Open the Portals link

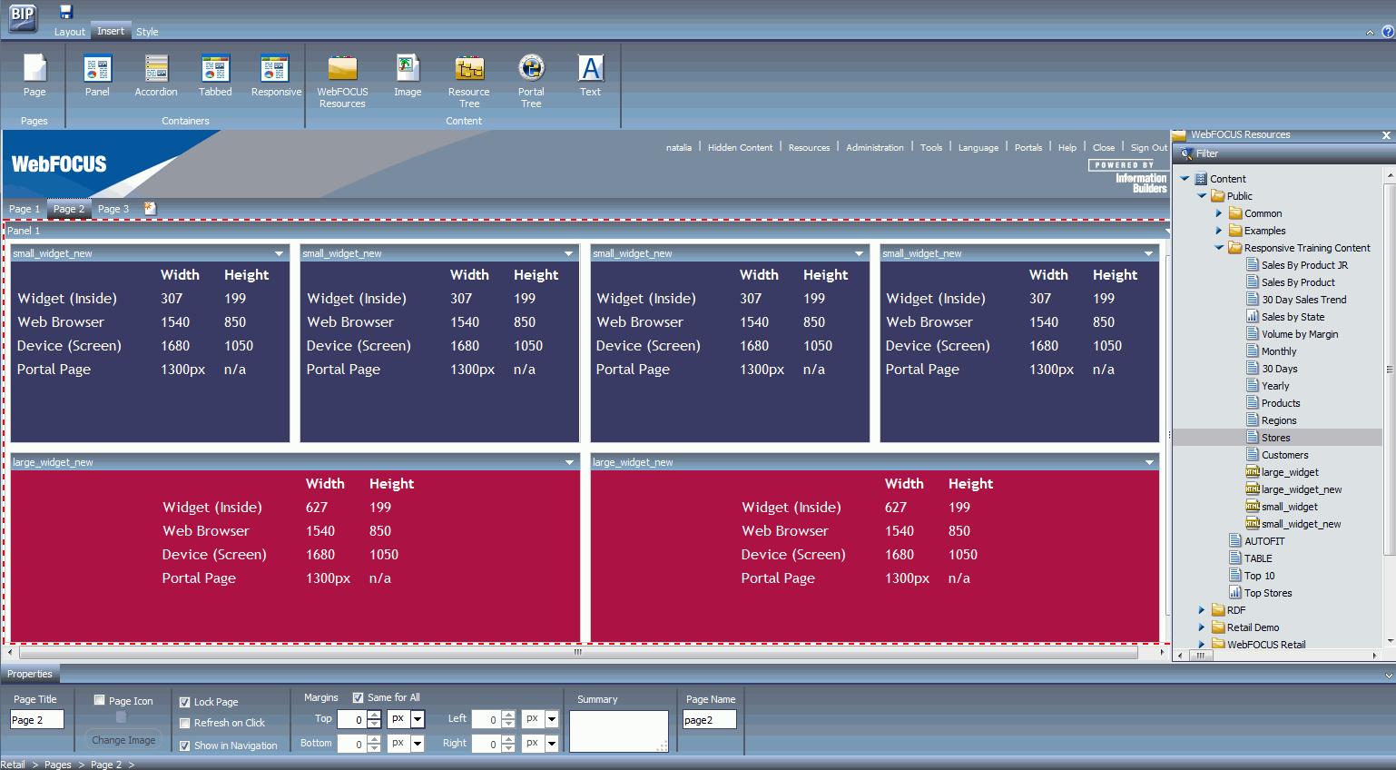point(1028,147)
